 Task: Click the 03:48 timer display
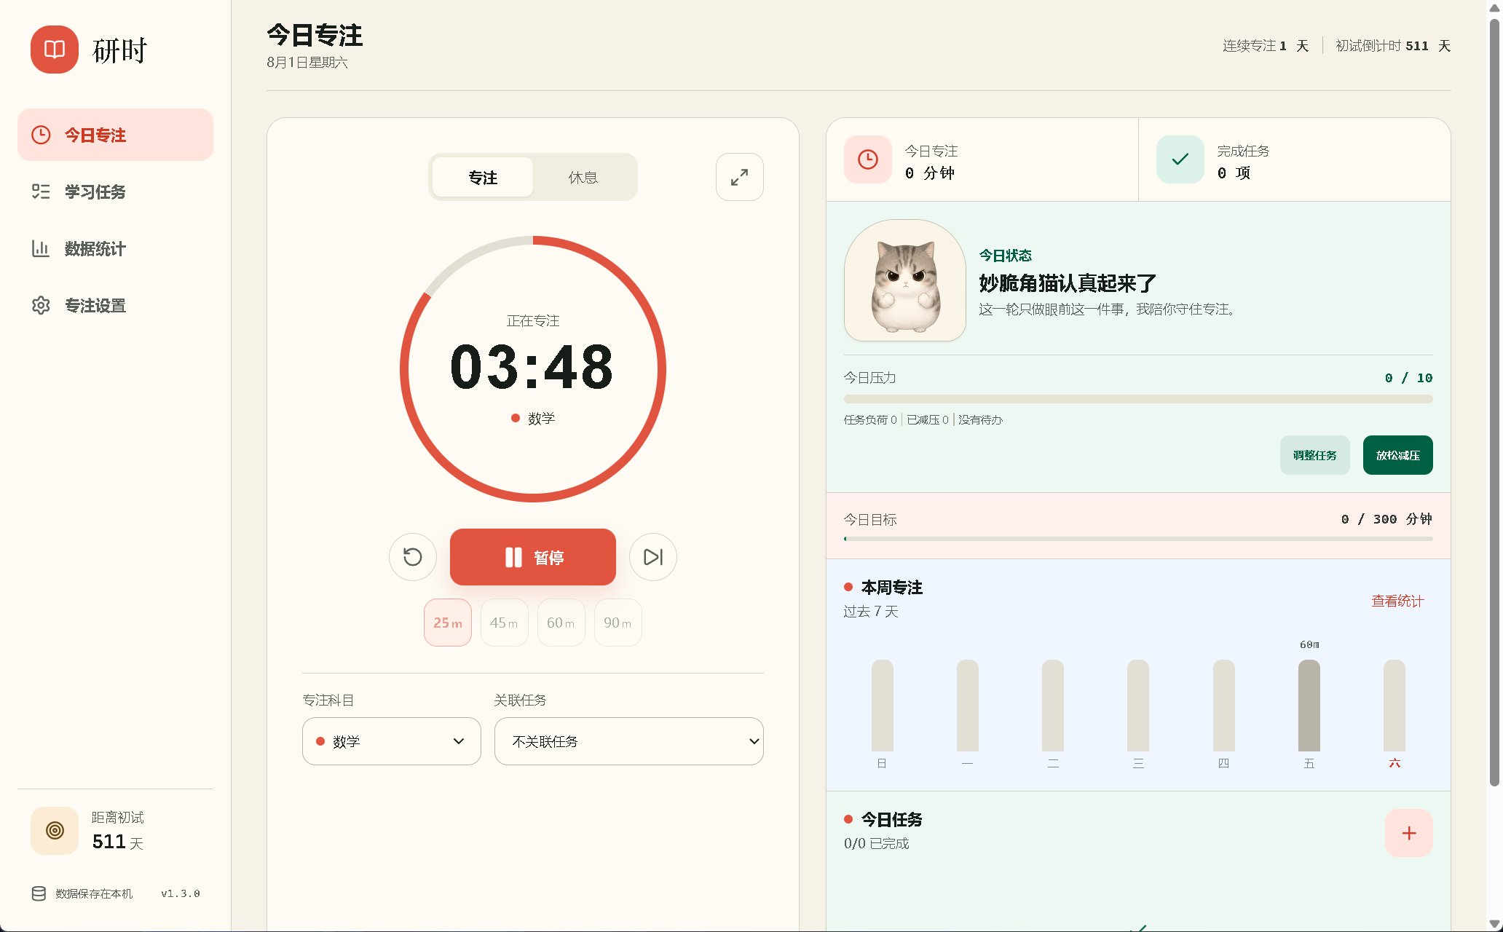(x=532, y=366)
